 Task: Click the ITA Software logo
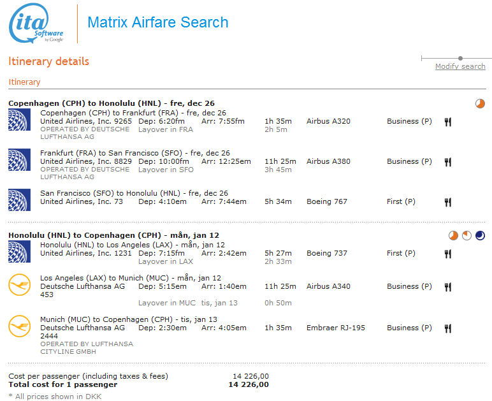click(36, 25)
